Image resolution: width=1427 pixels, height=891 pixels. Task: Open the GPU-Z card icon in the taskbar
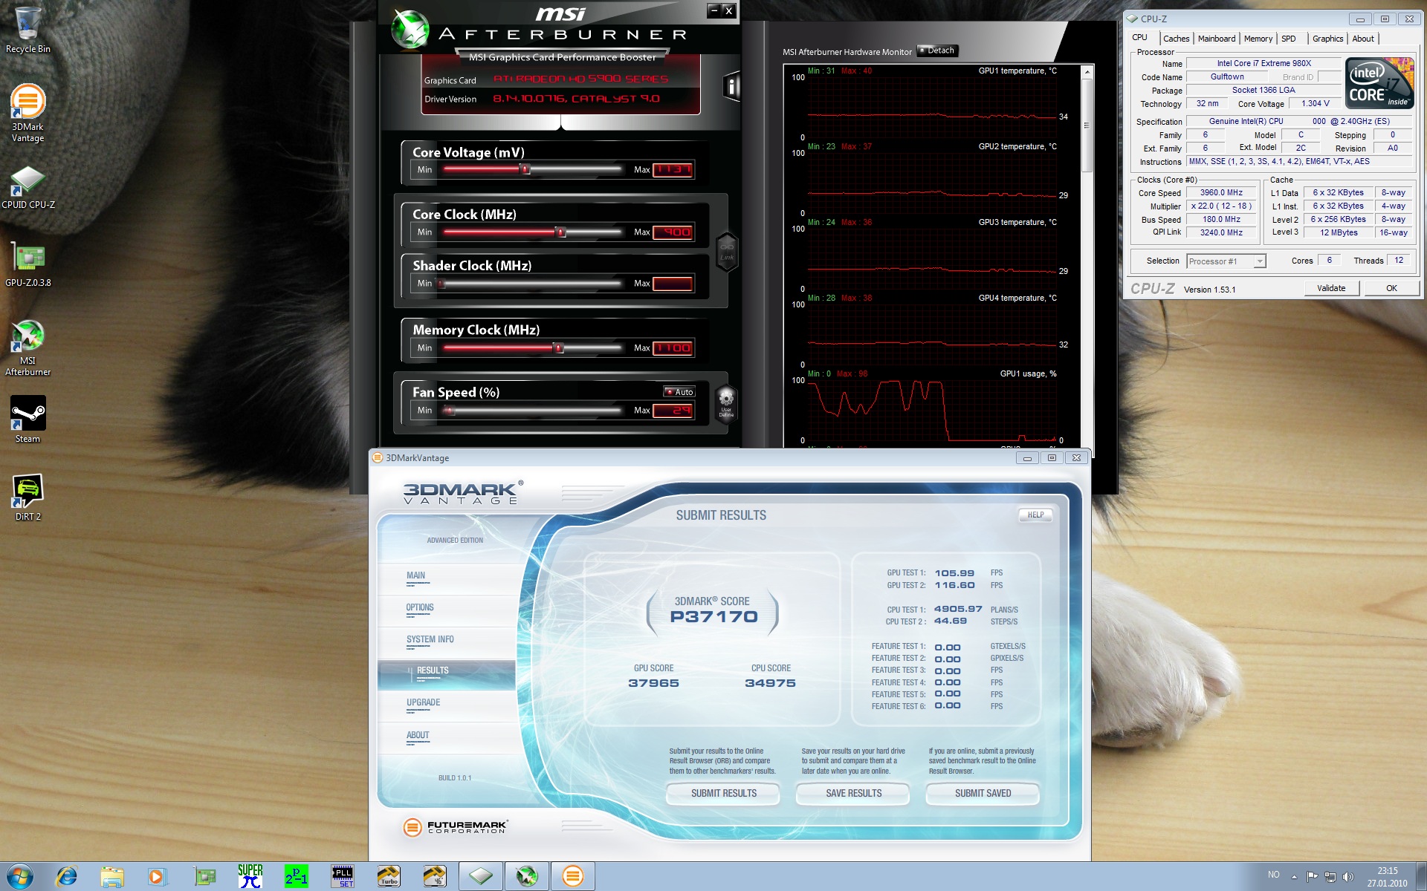pyautogui.click(x=204, y=876)
